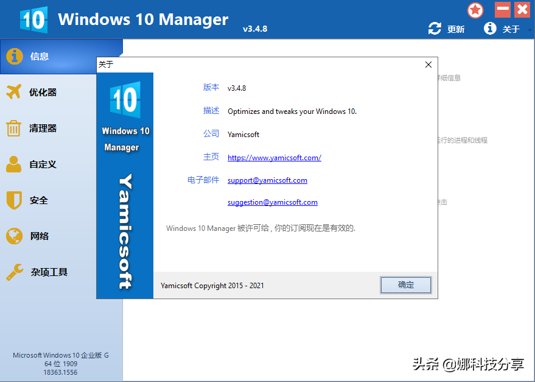The width and height of the screenshot is (535, 382).
Task: Click the person icon for 自定义
Action: point(13,164)
